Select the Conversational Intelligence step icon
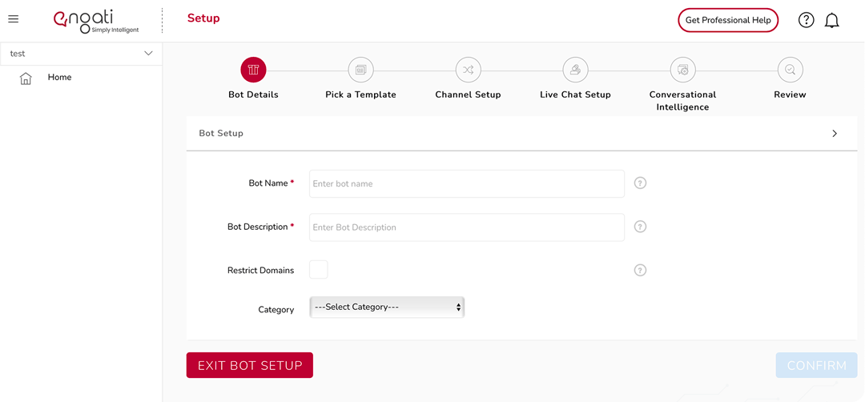This screenshot has width=865, height=402. (683, 70)
